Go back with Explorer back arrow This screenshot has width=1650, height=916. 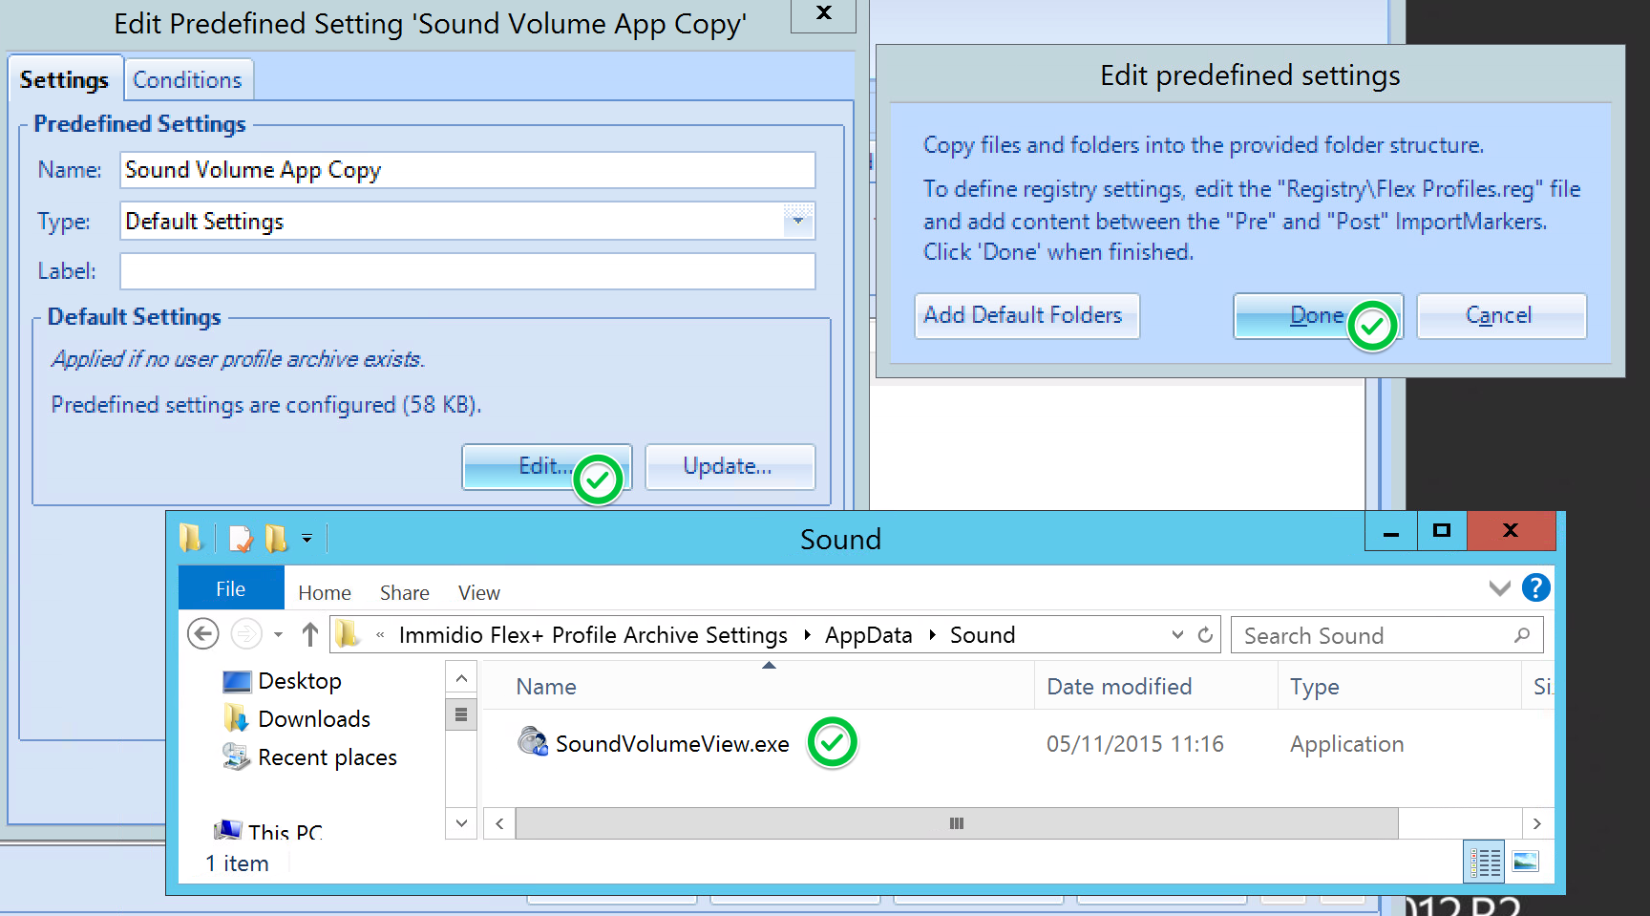[202, 634]
